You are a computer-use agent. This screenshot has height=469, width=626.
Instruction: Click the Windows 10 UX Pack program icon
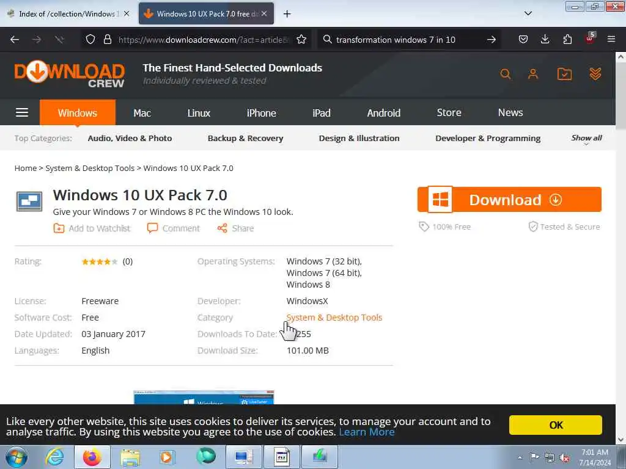click(29, 202)
